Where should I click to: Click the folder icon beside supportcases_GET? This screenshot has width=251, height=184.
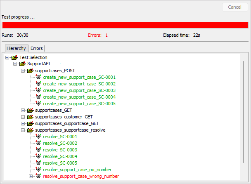30,110
